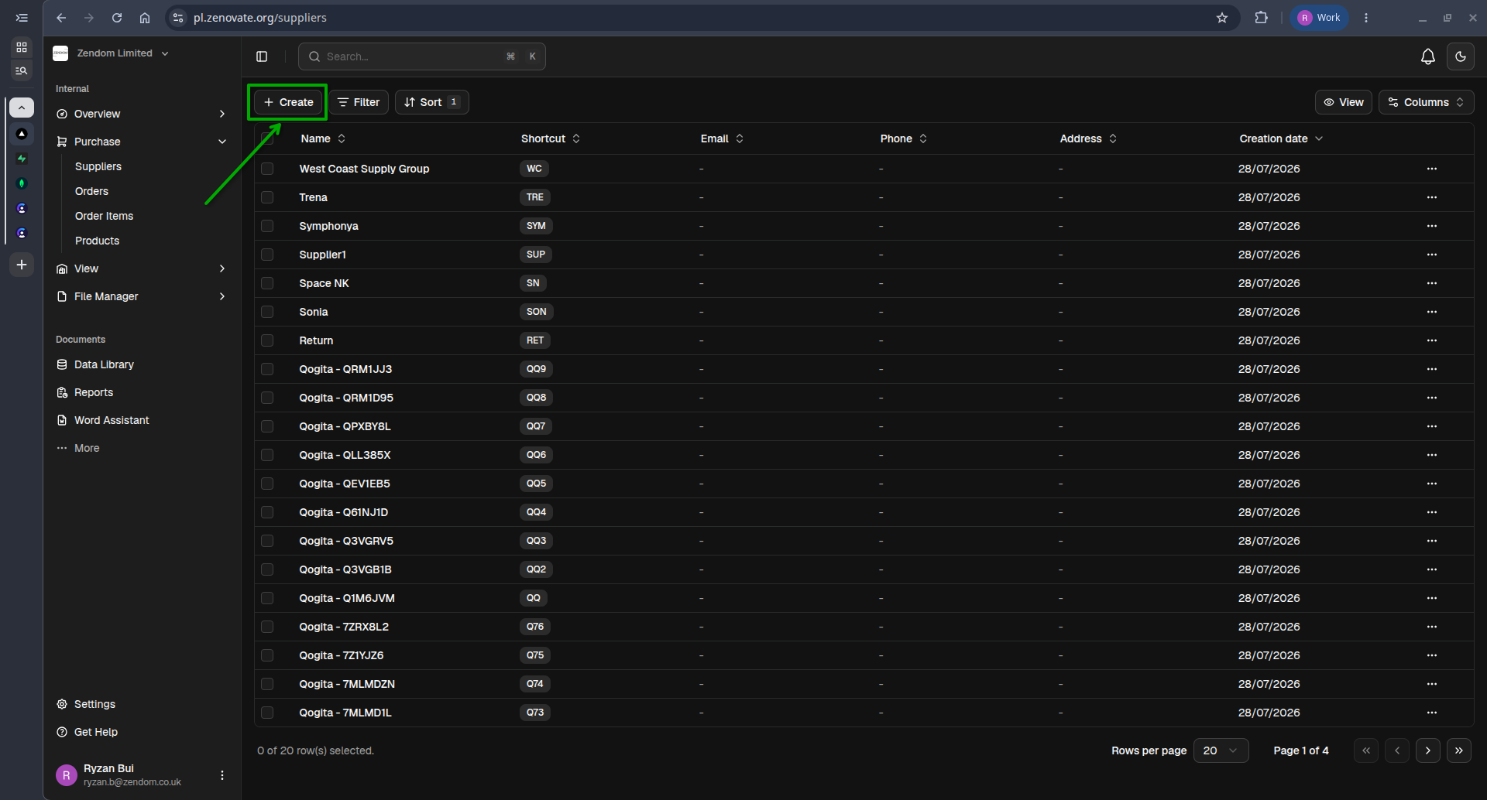Screen dimensions: 1487x800
Task: Open the Filter button
Action: click(359, 102)
